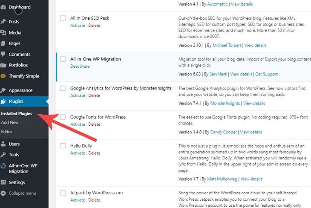The image size is (311, 208).
Task: Open Matt Mullenweg author link
Action: point(222,179)
